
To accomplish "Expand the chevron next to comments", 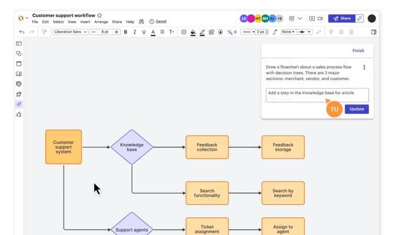I will 300,18.
